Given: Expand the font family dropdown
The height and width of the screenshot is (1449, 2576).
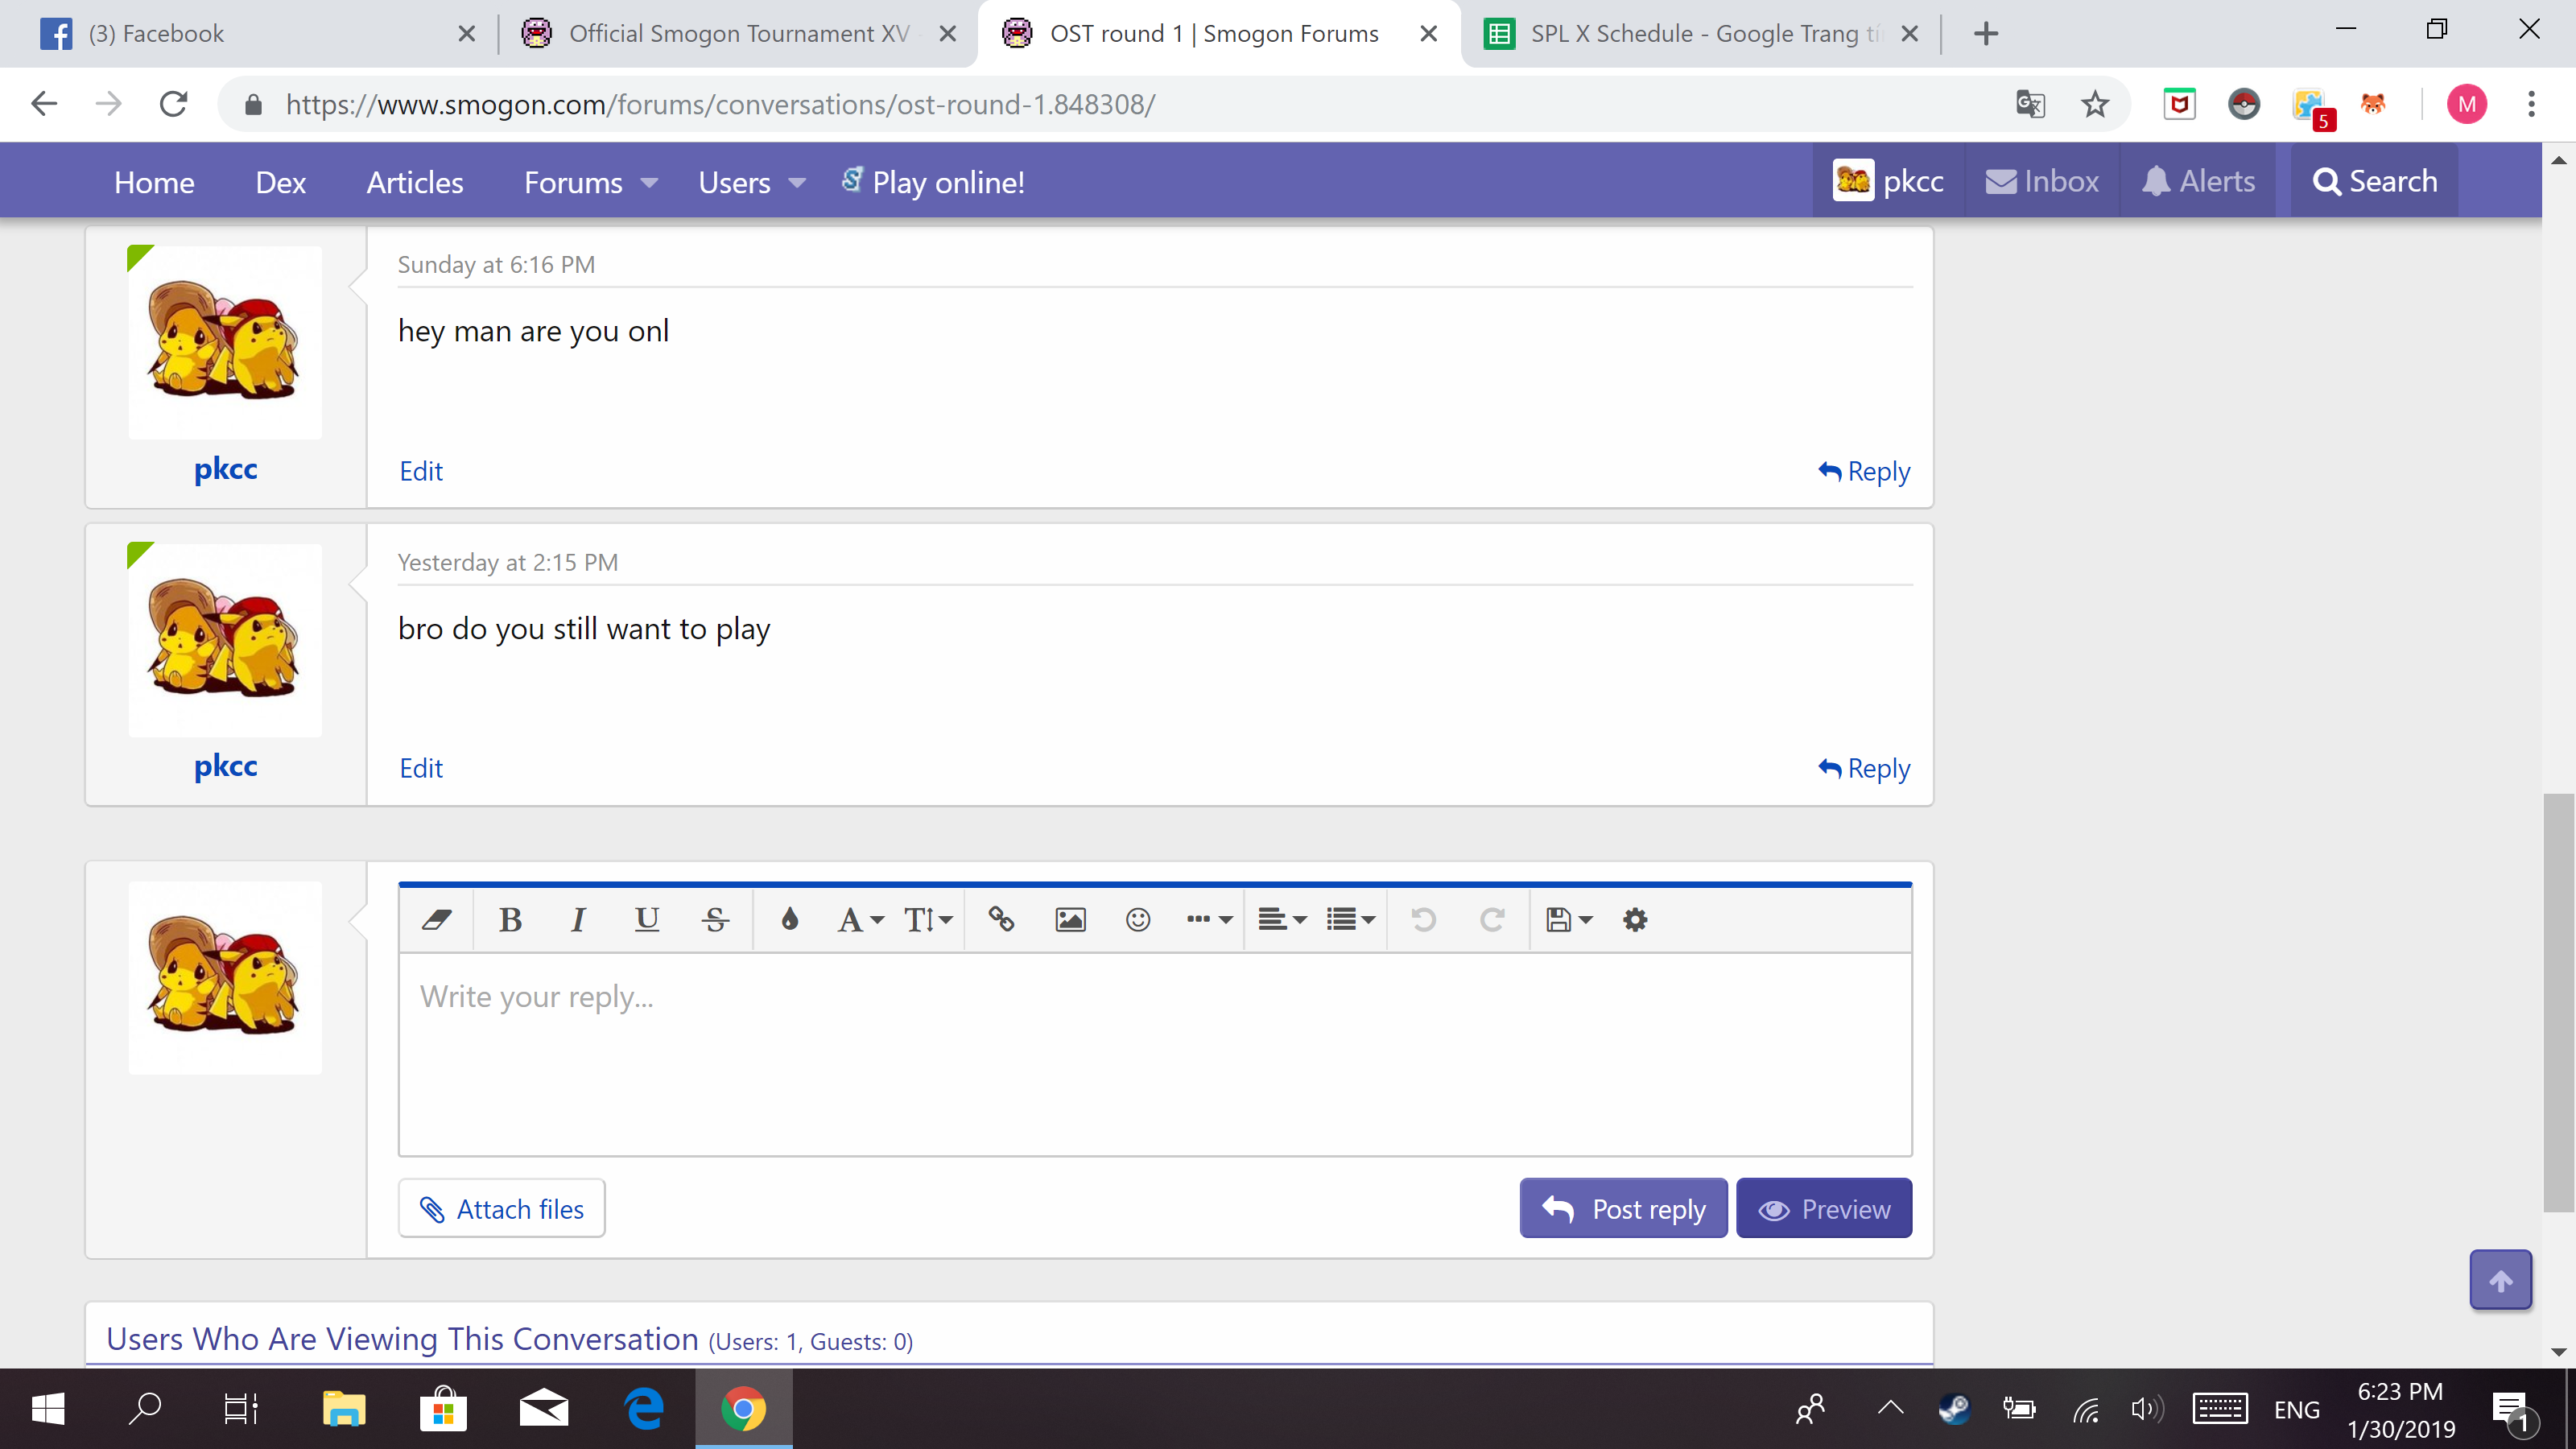Looking at the screenshot, I should (x=860, y=919).
